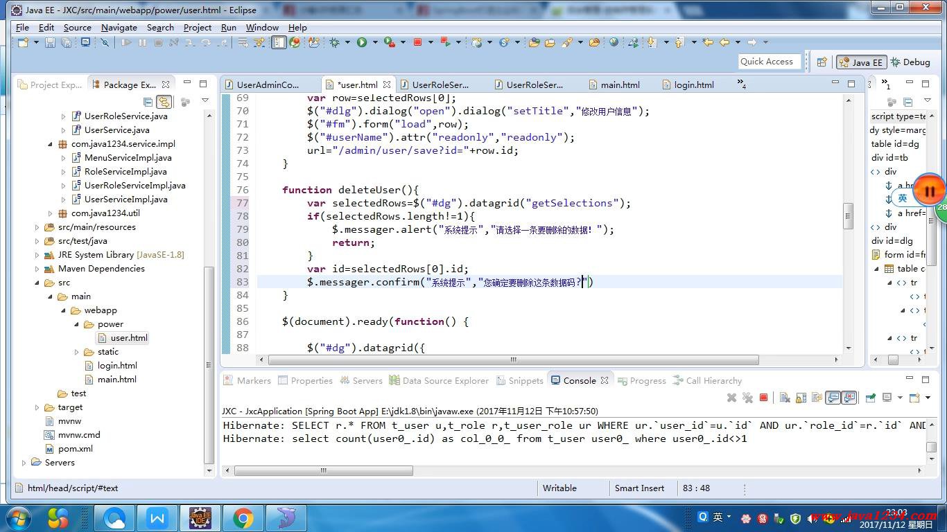The height and width of the screenshot is (532, 947).
Task: Open the WPS app in the taskbar
Action: point(157,517)
